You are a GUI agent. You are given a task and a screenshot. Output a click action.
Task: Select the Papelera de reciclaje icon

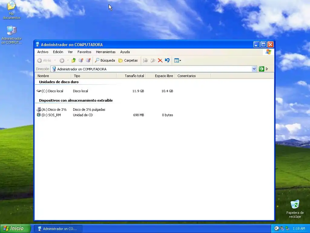point(295,209)
